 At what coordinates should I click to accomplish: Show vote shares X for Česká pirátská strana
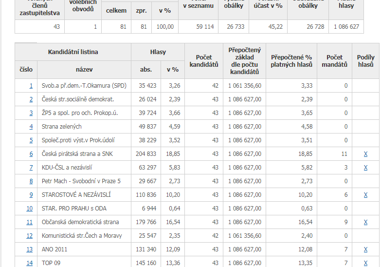coord(365,154)
